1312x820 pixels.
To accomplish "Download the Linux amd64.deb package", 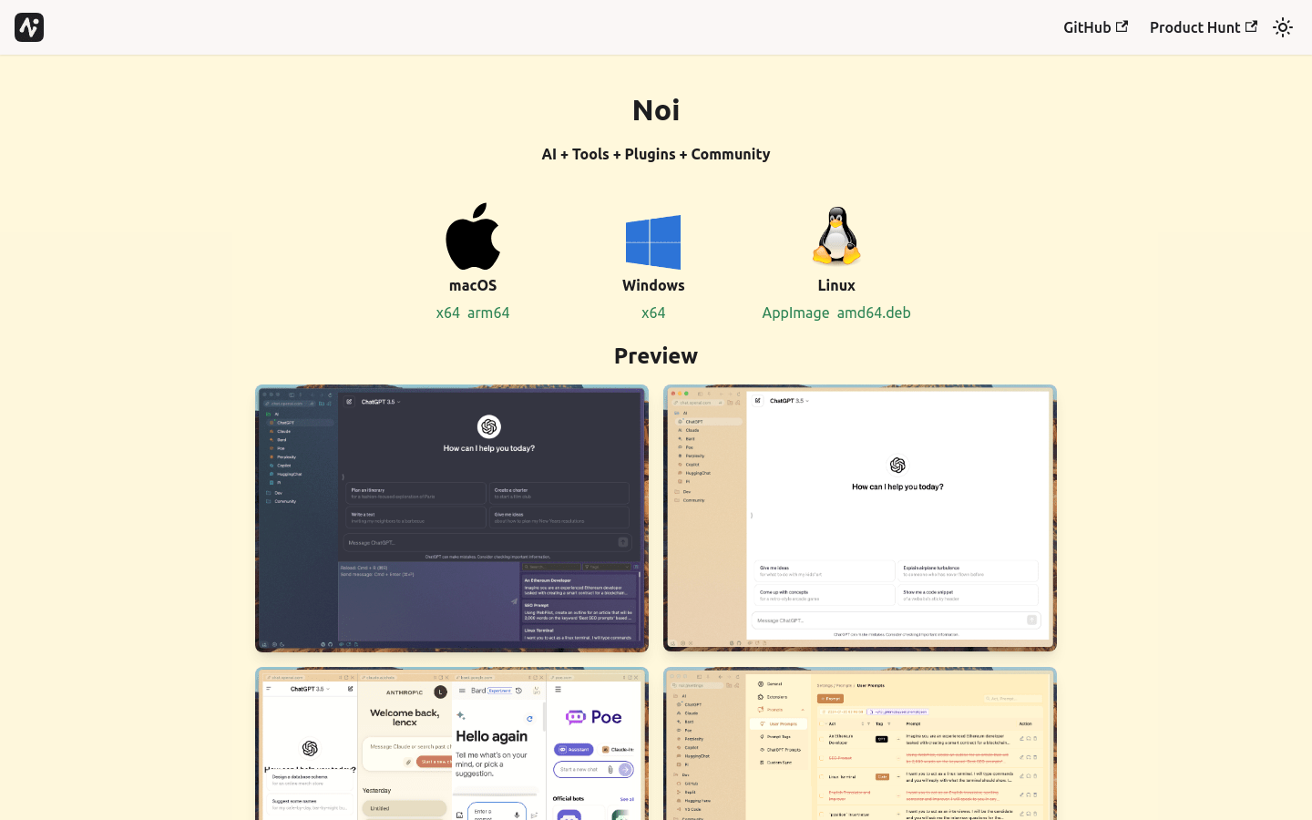I will pos(874,313).
